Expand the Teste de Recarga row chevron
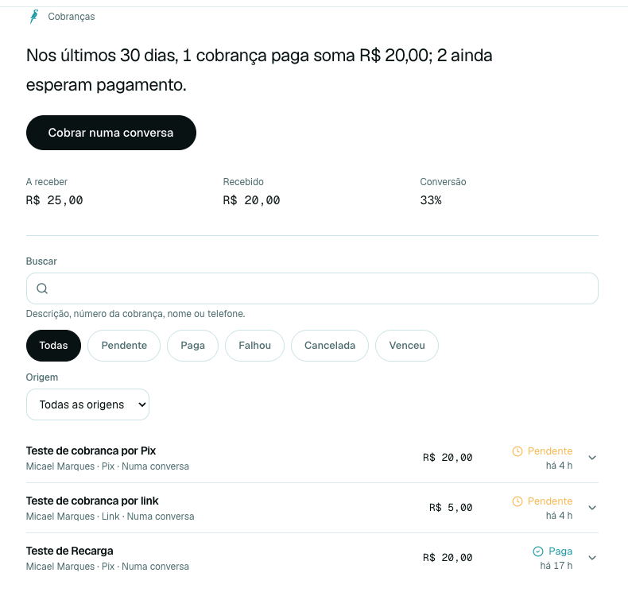The height and width of the screenshot is (592, 628). pos(592,558)
